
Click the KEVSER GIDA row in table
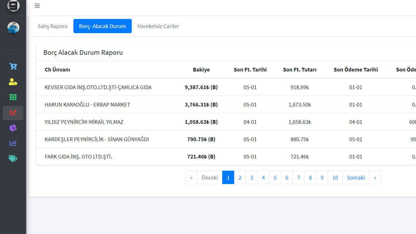98,87
